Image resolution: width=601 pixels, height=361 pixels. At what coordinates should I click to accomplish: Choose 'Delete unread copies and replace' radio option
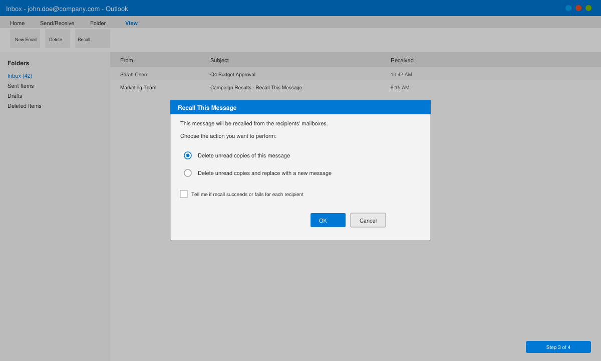point(188,173)
